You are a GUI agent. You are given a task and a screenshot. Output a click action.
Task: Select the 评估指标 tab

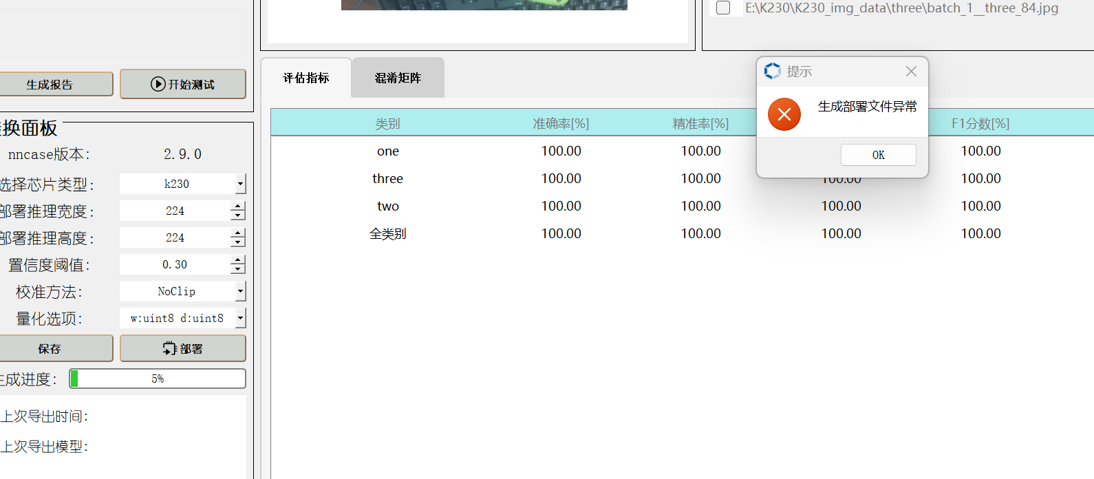coord(306,78)
